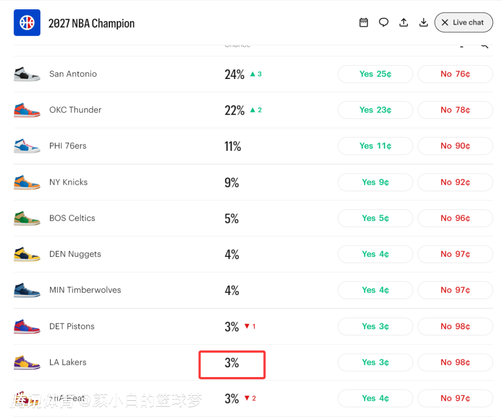Buy Yes 3¢ for LA Lakers
Viewport: 502px width, 417px height.
(x=375, y=362)
